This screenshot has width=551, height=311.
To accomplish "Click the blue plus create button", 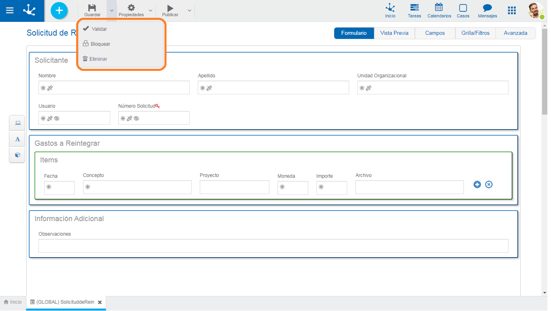I will [x=59, y=11].
